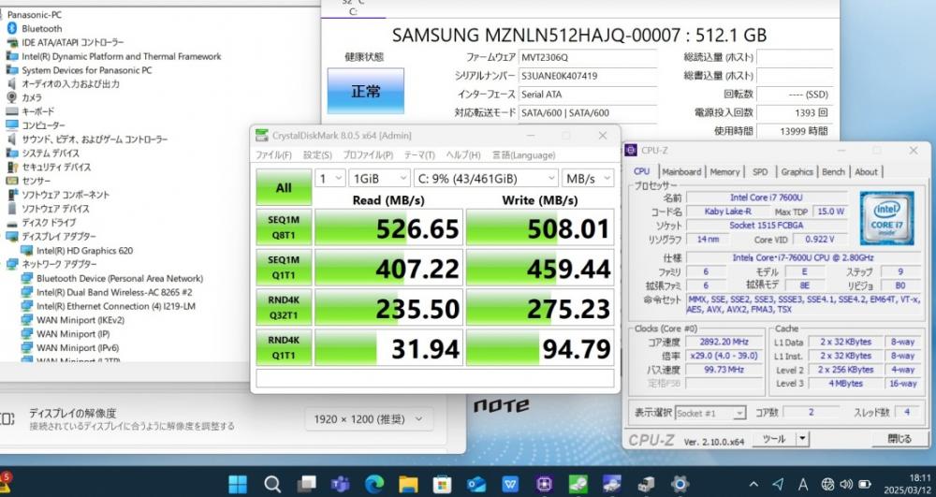Click the serial number field S3UANE0K407419
This screenshot has height=497, width=936.
[588, 77]
